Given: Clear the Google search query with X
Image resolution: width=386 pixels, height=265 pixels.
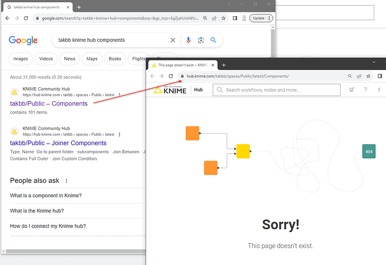Looking at the screenshot, I should pyautogui.click(x=173, y=40).
